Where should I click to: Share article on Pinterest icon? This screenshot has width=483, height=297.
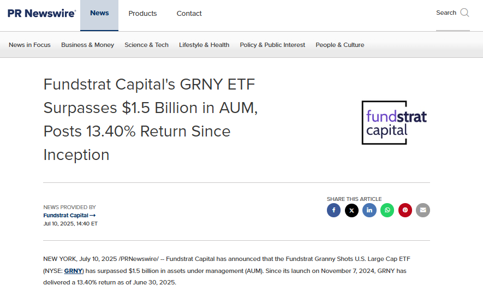(405, 210)
